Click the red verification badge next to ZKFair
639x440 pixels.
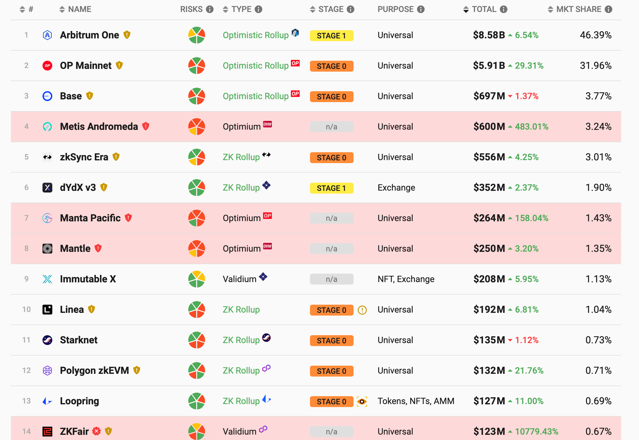[x=96, y=431]
